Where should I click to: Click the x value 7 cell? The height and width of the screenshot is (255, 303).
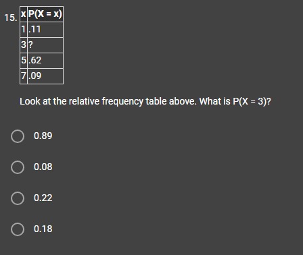coord(24,76)
